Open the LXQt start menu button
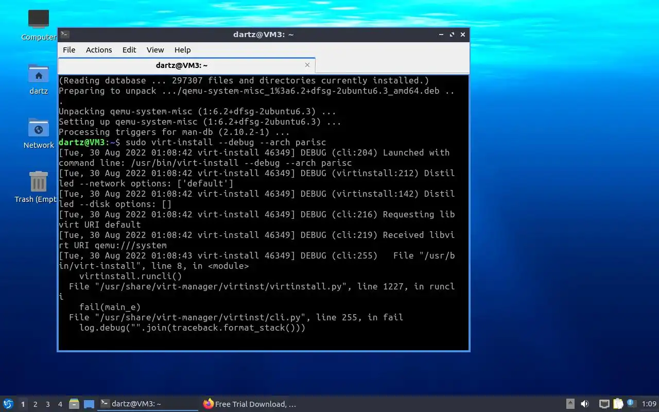The image size is (659, 412). 8,404
